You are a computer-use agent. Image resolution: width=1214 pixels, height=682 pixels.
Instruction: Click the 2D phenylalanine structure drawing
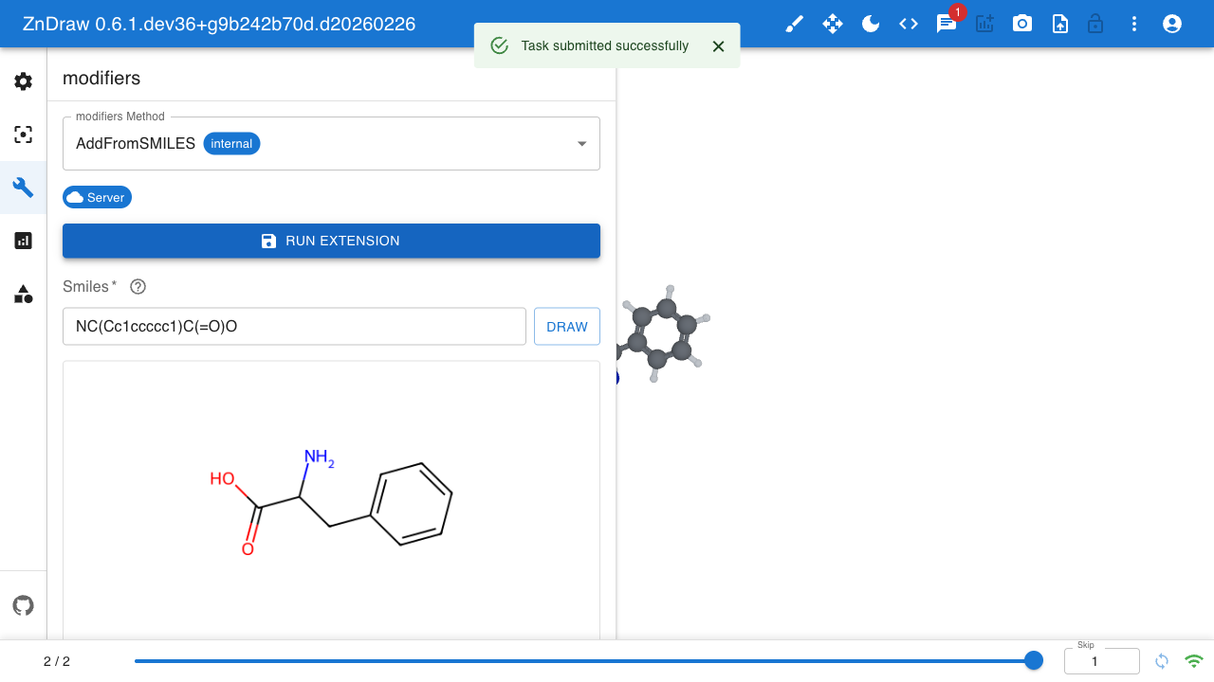pyautogui.click(x=331, y=503)
